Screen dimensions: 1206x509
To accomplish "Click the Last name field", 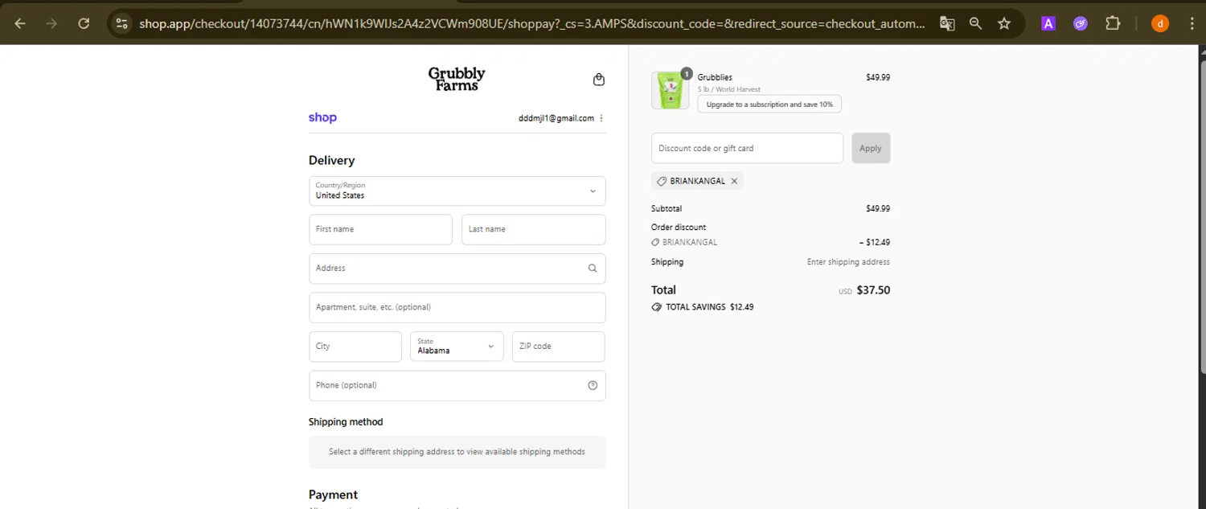I will [533, 229].
